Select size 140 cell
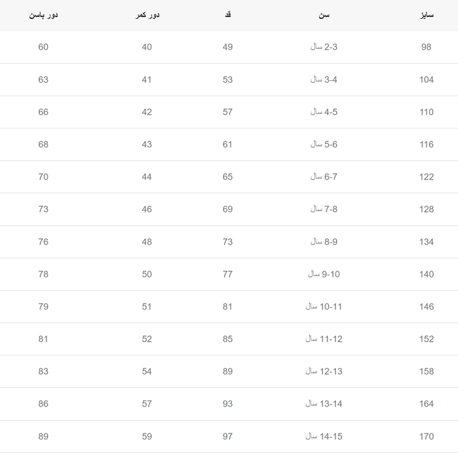Viewport: 458px width, 453px height. (x=426, y=274)
